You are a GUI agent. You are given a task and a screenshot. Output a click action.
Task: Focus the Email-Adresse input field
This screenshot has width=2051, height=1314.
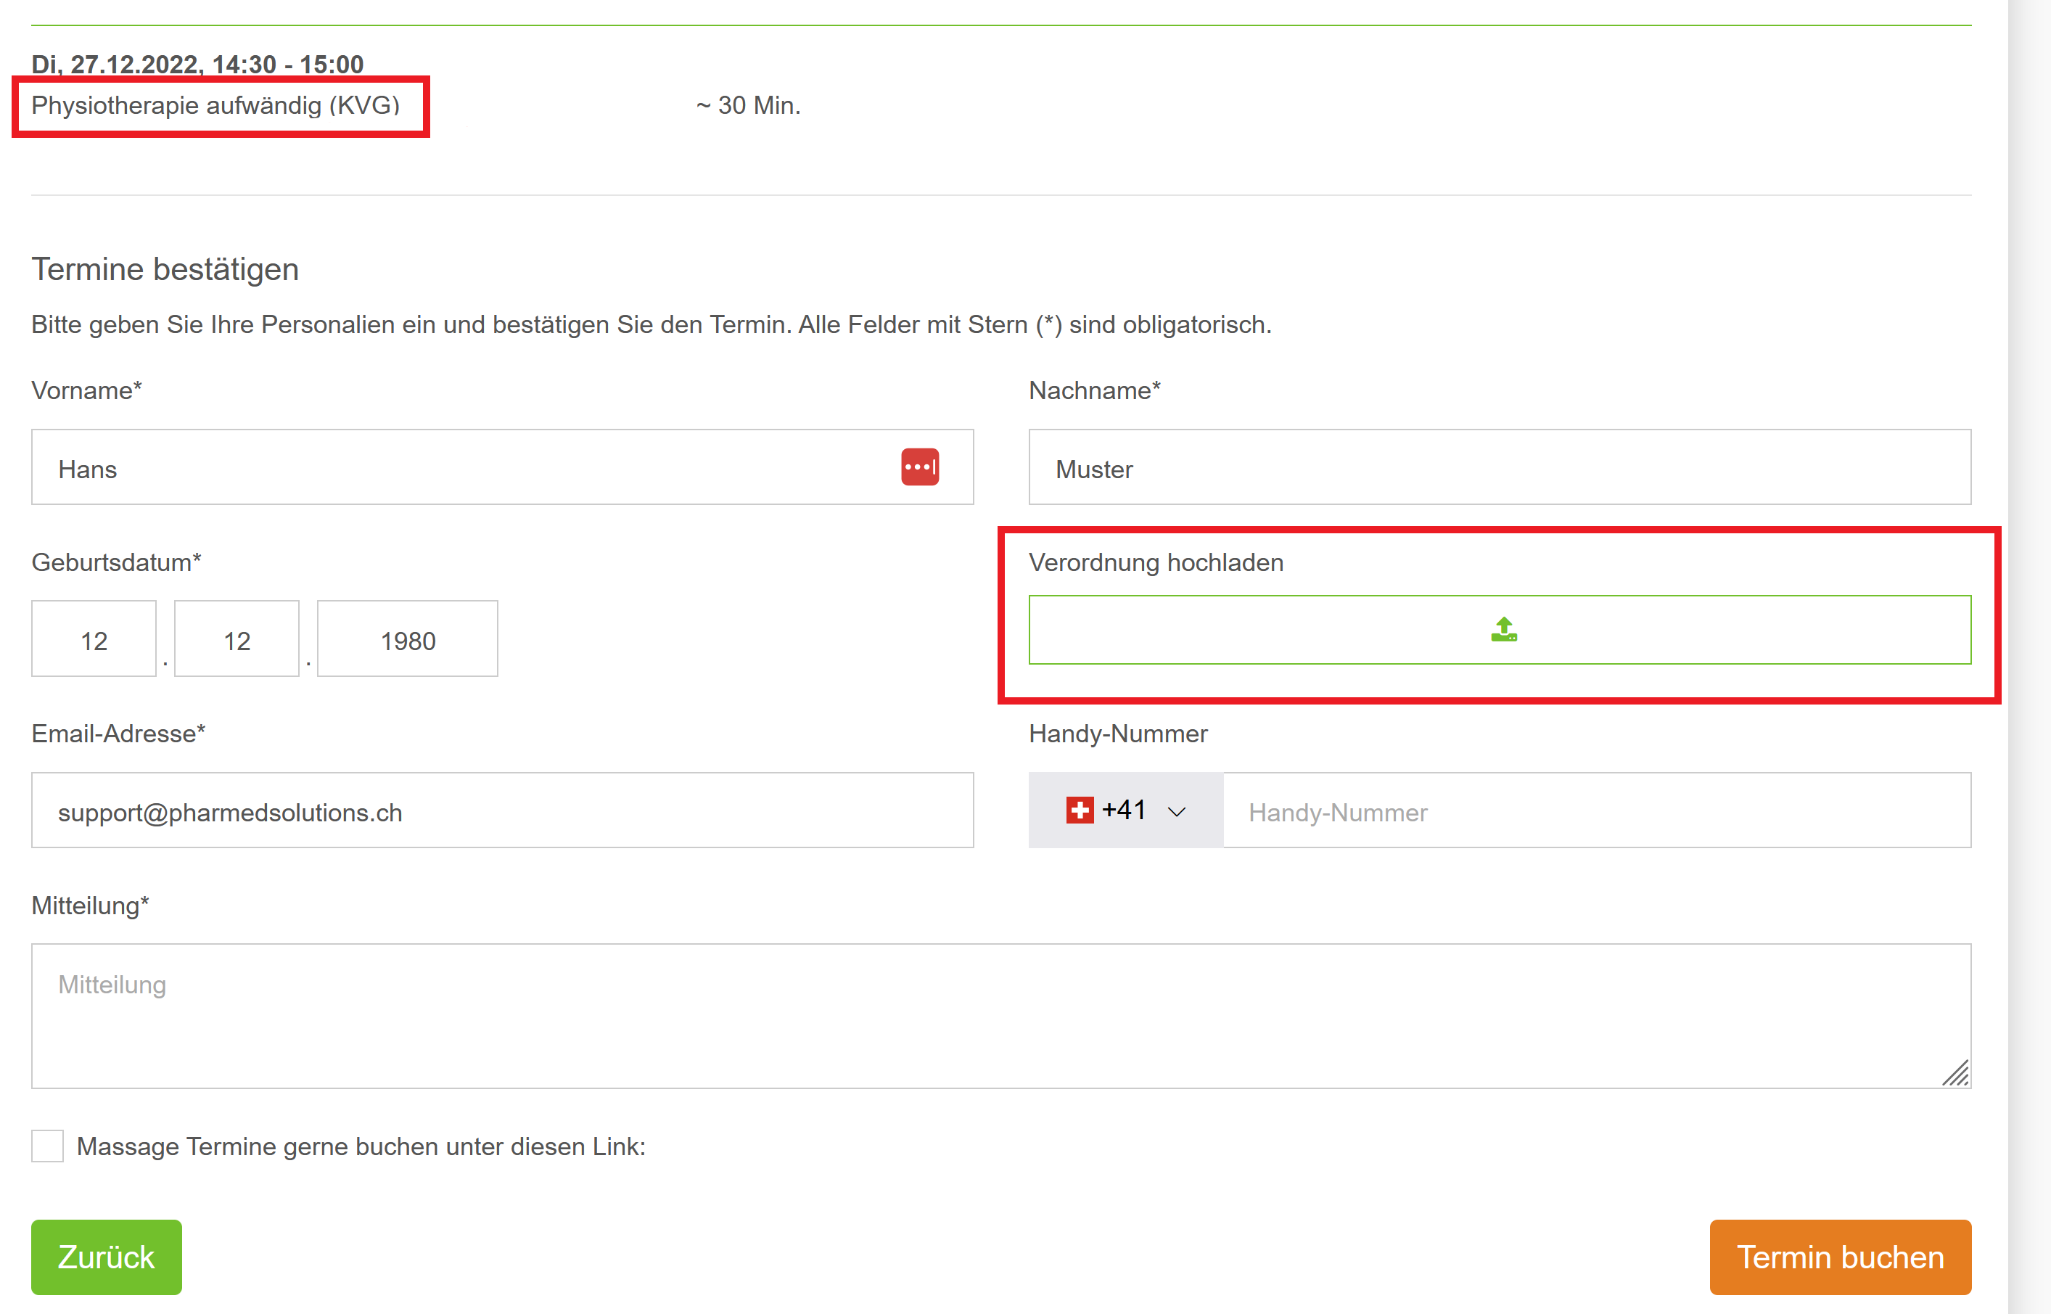tap(503, 810)
